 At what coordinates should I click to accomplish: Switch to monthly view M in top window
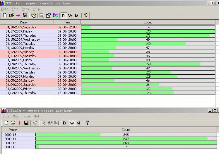77,16
